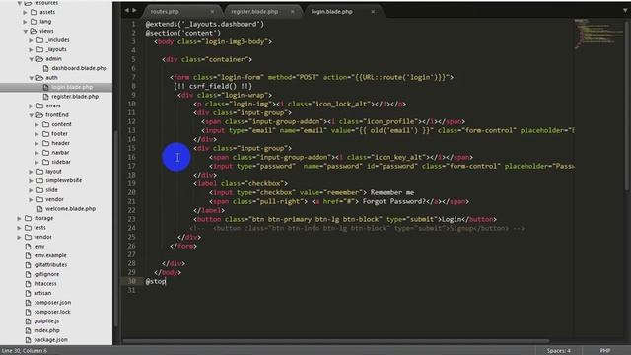Click the code minimap preview
This screenshot has width=631, height=355.
597,35
